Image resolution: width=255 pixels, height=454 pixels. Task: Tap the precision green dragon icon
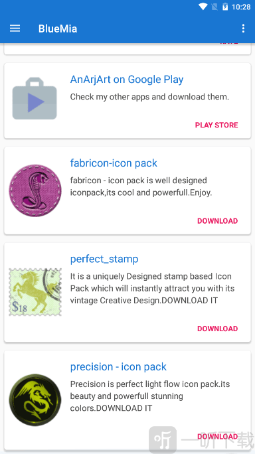coord(35,400)
